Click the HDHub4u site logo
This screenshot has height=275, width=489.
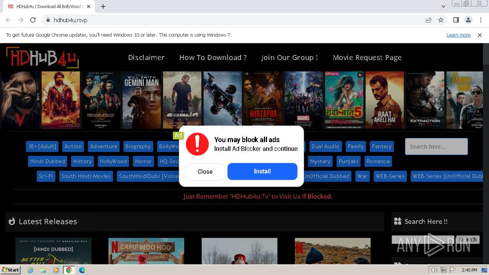point(42,58)
